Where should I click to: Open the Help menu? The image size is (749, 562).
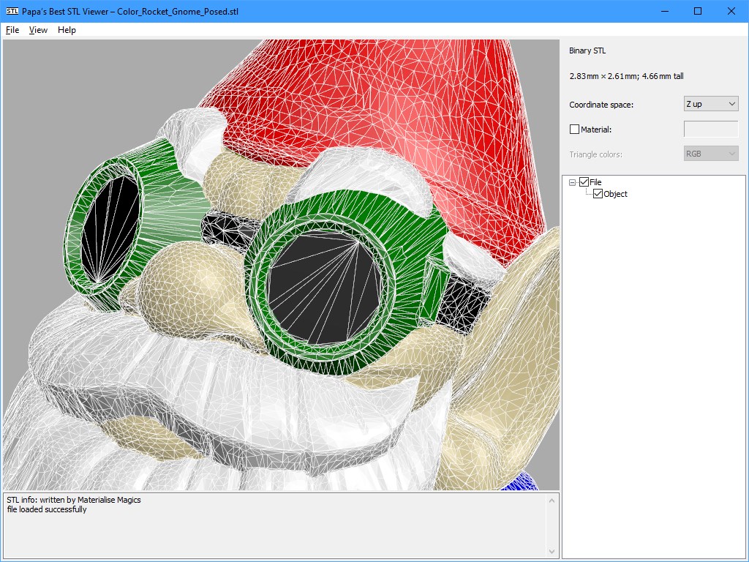click(67, 30)
